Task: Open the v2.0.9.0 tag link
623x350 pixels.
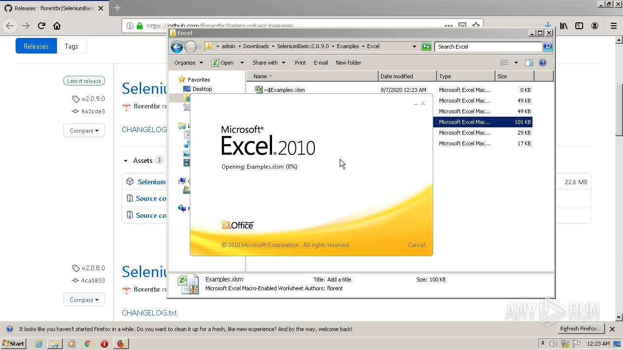Action: pyautogui.click(x=89, y=99)
